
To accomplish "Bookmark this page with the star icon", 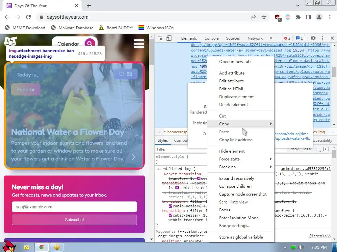I will coord(264,17).
